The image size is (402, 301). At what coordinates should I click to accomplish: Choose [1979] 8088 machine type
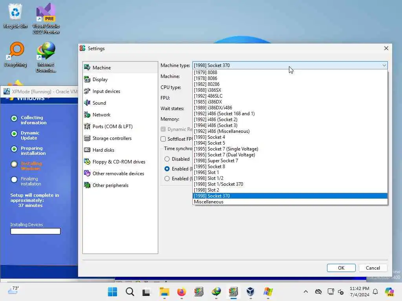(x=290, y=73)
